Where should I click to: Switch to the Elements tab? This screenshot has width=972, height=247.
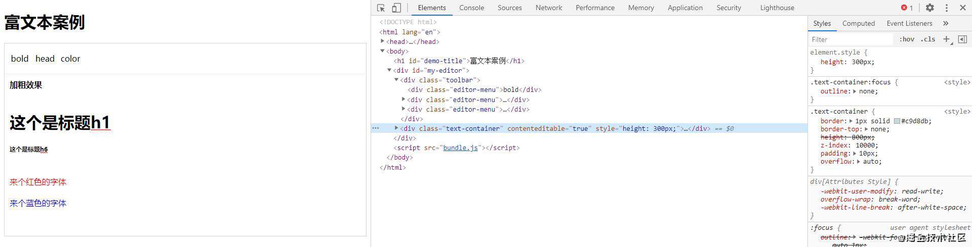point(432,8)
